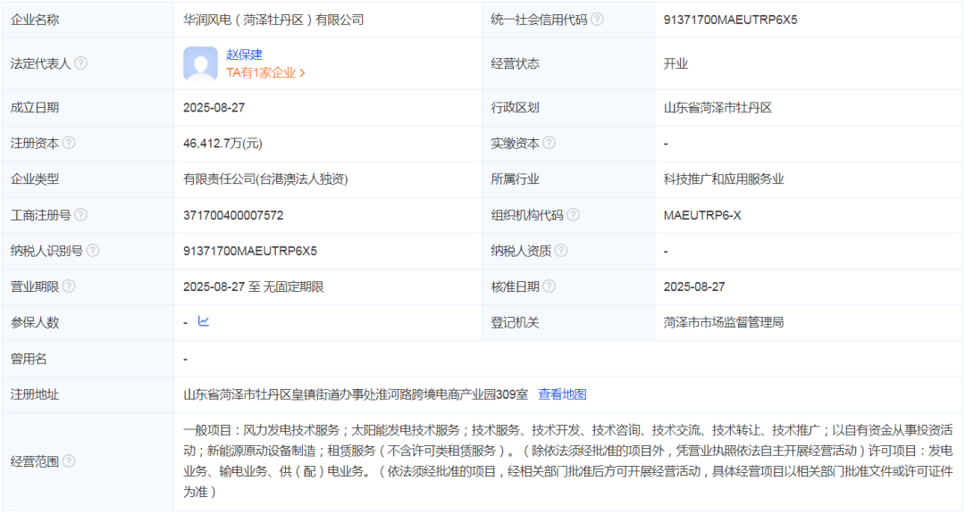Click the 行政区划 label
965x514 pixels.
coord(516,108)
